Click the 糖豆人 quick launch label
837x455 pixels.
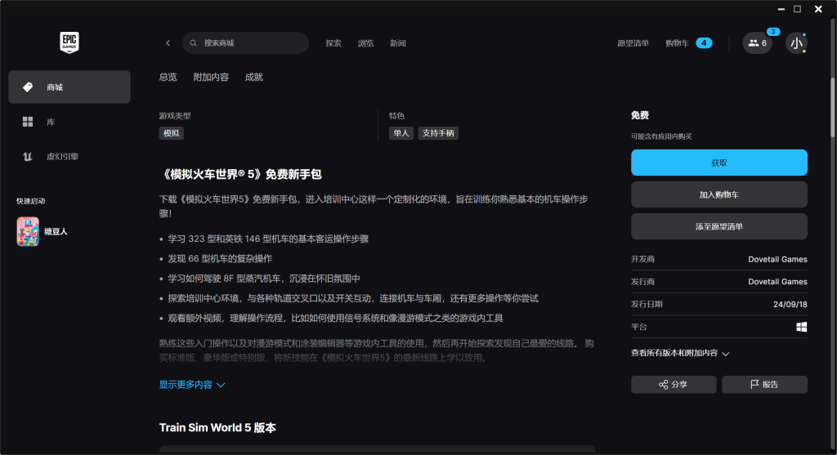(56, 231)
